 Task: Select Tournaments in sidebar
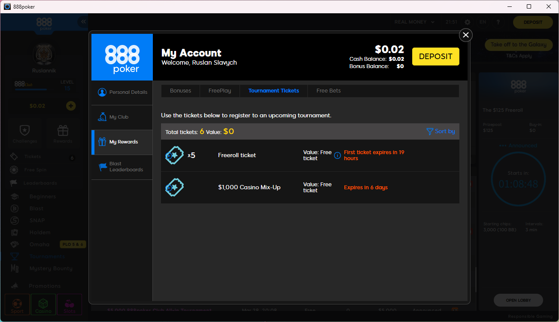[47, 256]
